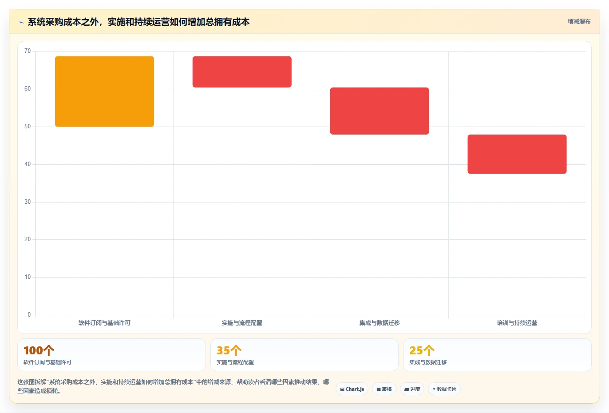Click y-axis tick value 50
The width and height of the screenshot is (609, 413).
(28, 127)
